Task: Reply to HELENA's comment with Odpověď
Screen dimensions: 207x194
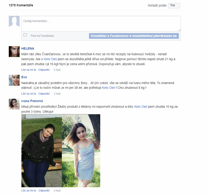Action: pos(44,70)
